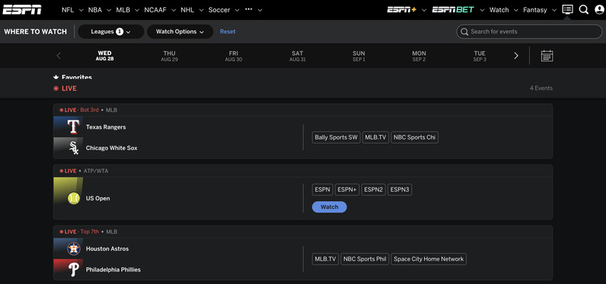Click MLB.TV badge for Astros game
The image size is (606, 284).
pos(326,259)
